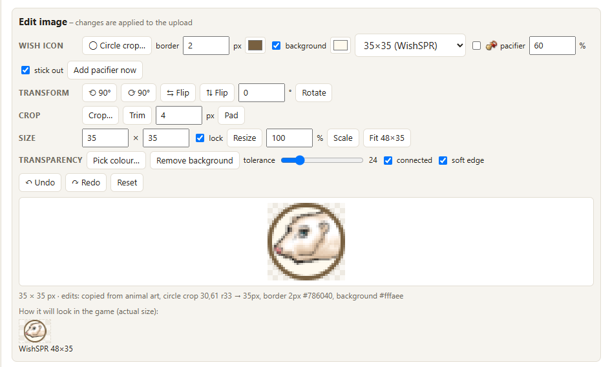Undo the last edit

point(40,182)
